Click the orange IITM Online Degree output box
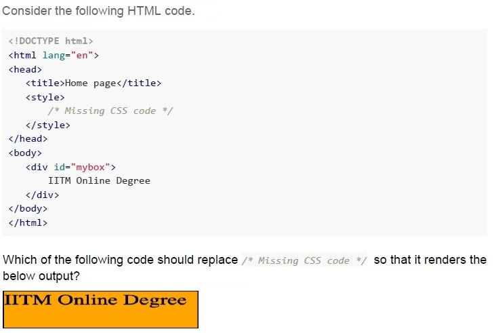Image resolution: width=494 pixels, height=333 pixels. point(100,310)
